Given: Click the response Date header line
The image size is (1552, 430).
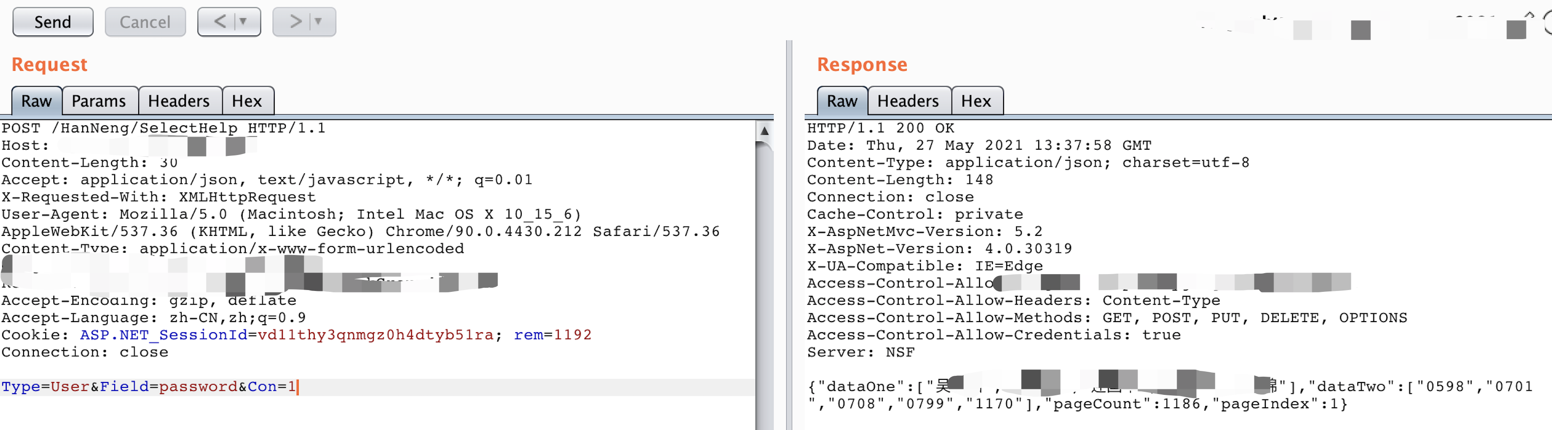Looking at the screenshot, I should pyautogui.click(x=979, y=145).
